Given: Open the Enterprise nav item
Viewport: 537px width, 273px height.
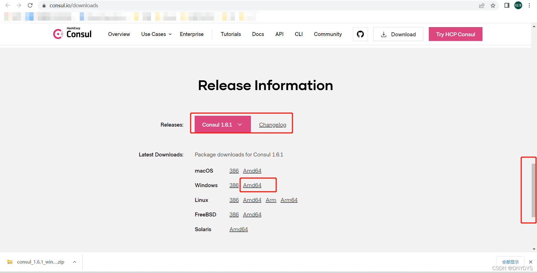Looking at the screenshot, I should pos(192,34).
